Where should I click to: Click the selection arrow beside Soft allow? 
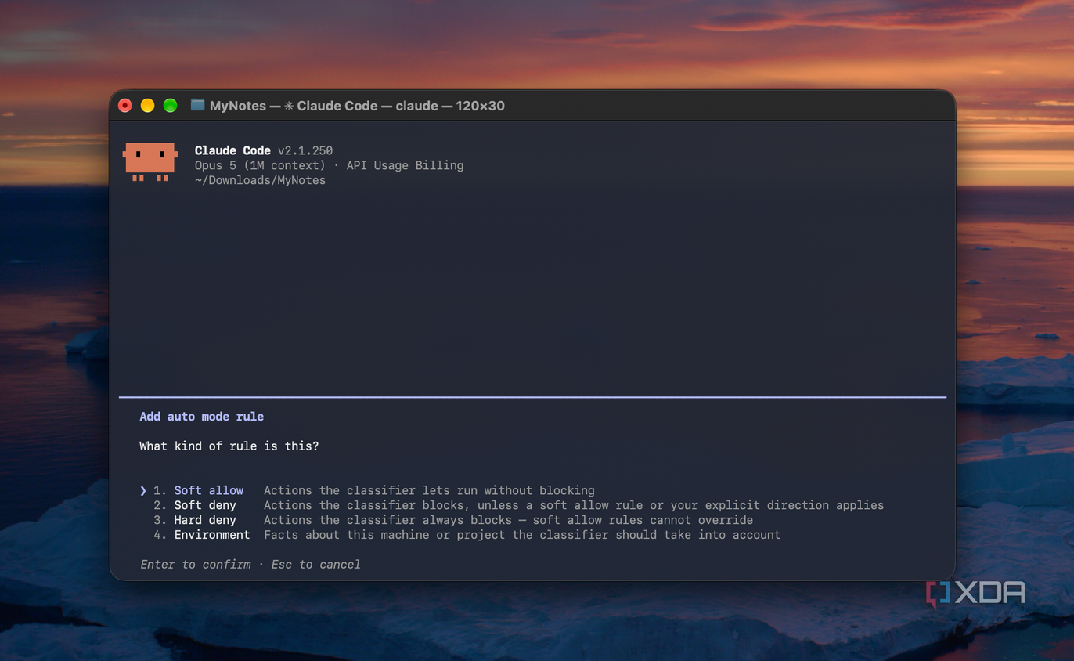click(x=143, y=491)
